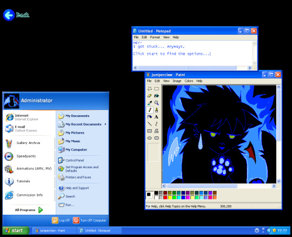The image size is (292, 237).
Task: Open Internet Explorer from Start menu
Action: tap(29, 117)
